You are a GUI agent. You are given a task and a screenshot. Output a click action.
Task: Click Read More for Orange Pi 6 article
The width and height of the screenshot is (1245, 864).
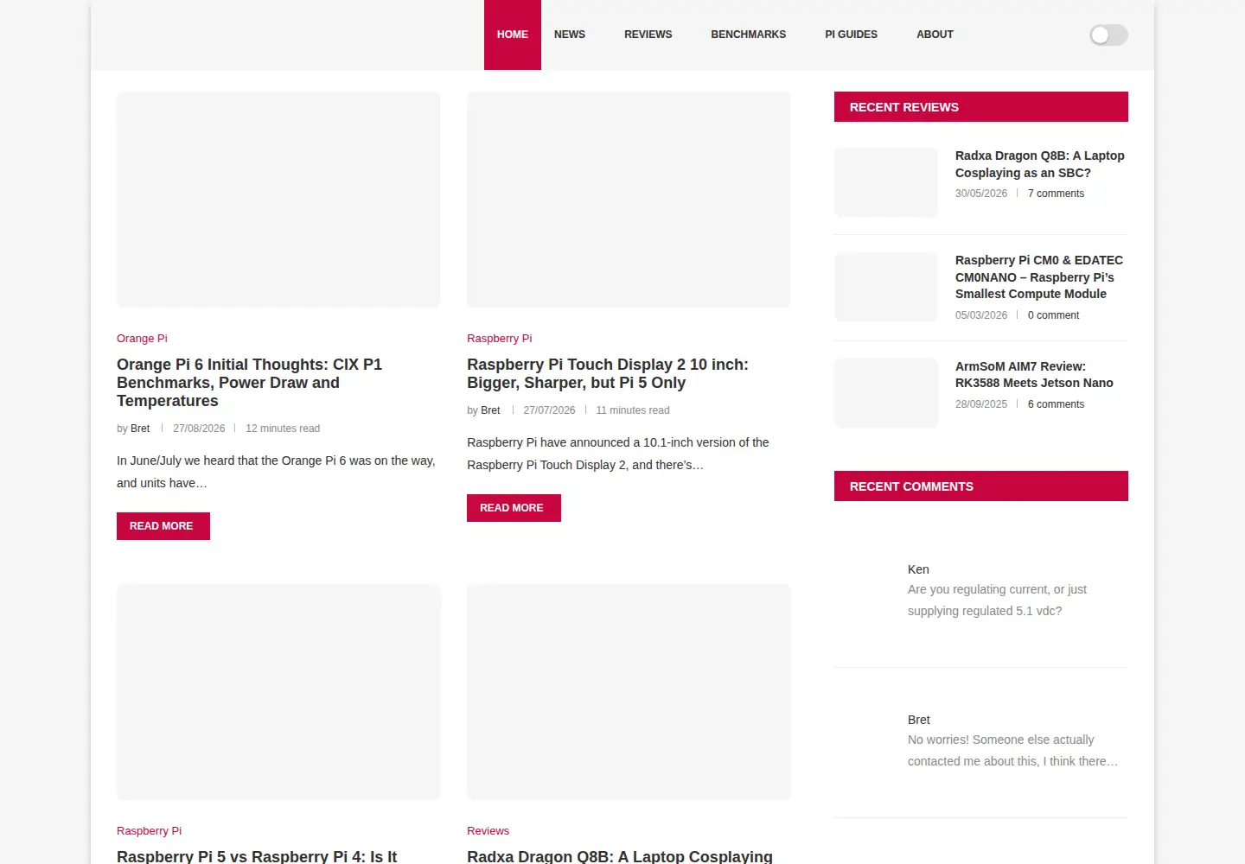pyautogui.click(x=163, y=526)
